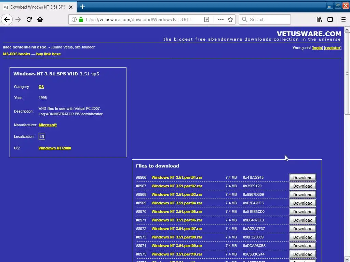Open the Firefox home page icon
The width and height of the screenshot is (350, 262).
point(40,19)
